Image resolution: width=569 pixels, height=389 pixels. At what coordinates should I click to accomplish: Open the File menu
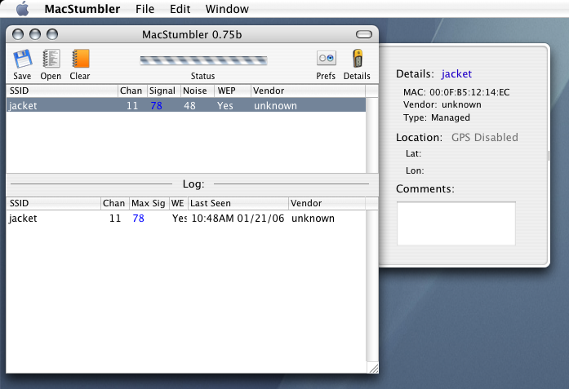tap(144, 9)
